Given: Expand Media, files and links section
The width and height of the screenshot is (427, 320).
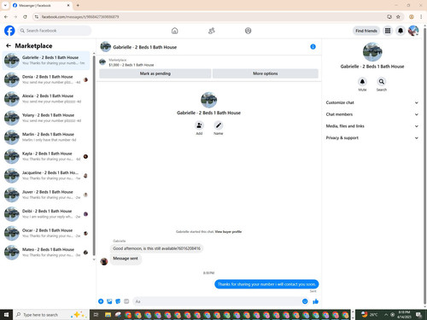Looking at the screenshot, I should click(372, 126).
